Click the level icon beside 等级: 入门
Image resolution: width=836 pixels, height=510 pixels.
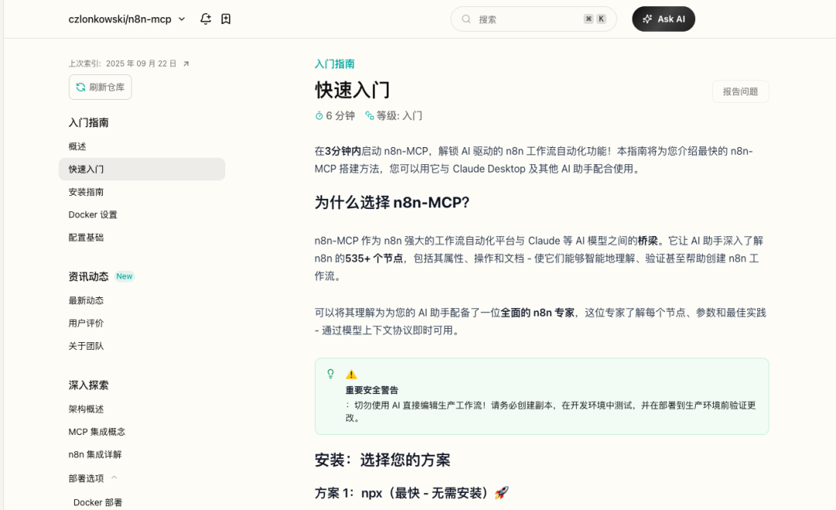369,116
